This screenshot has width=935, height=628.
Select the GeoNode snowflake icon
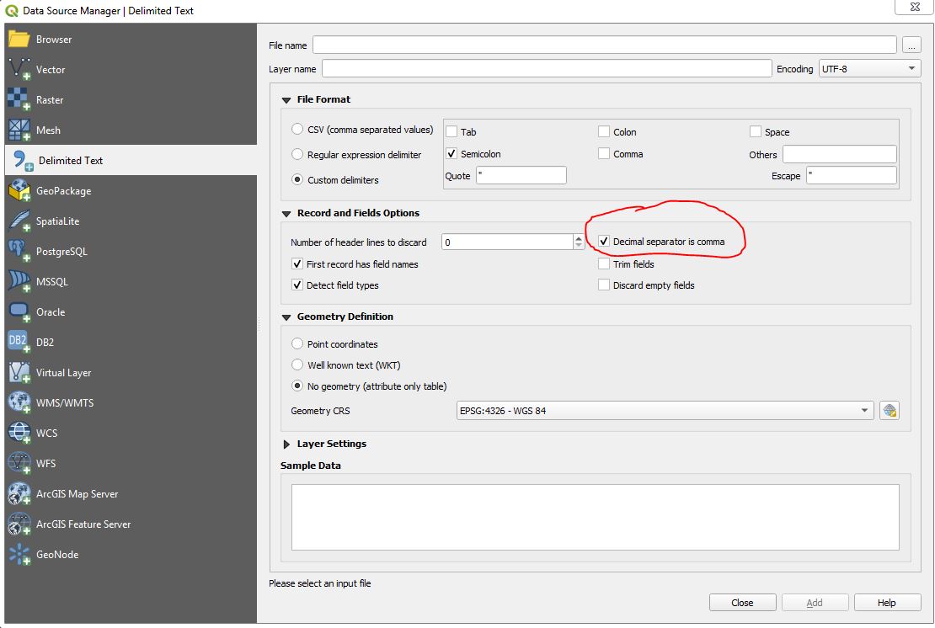click(x=19, y=554)
